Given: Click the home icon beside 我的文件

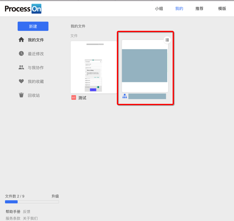Looking at the screenshot, I should pos(21,40).
